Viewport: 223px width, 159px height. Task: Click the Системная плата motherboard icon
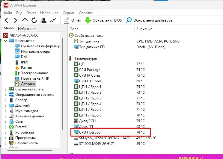pyautogui.click(x=11, y=89)
